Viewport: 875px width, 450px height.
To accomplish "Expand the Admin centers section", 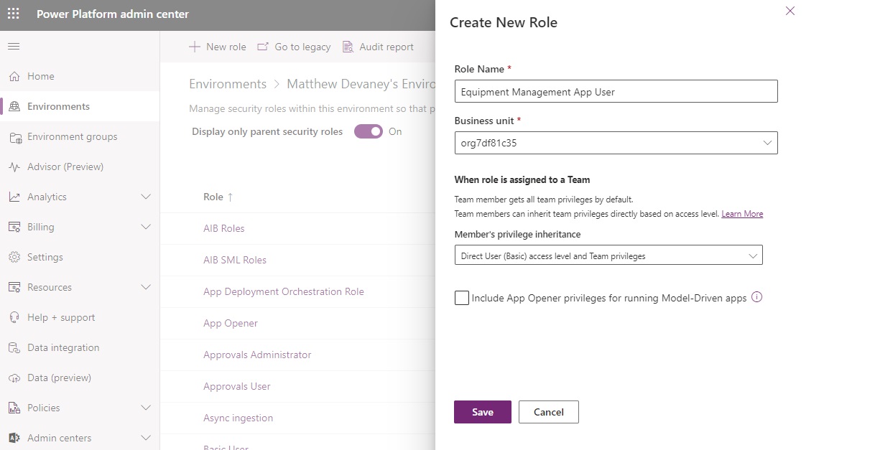I will [146, 438].
